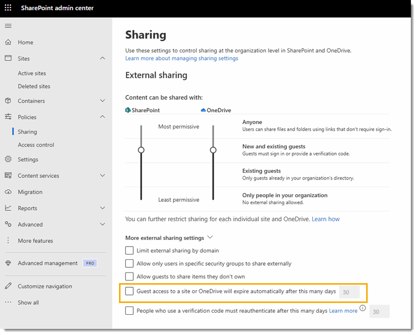
Task: Click the Most permissive label
Action: tap(178, 127)
